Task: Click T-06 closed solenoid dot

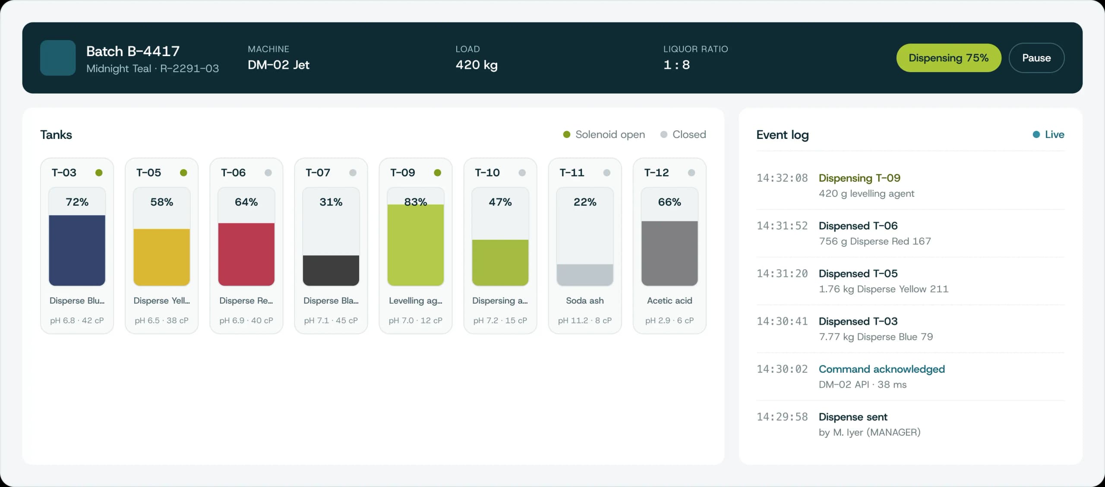Action: (x=268, y=173)
